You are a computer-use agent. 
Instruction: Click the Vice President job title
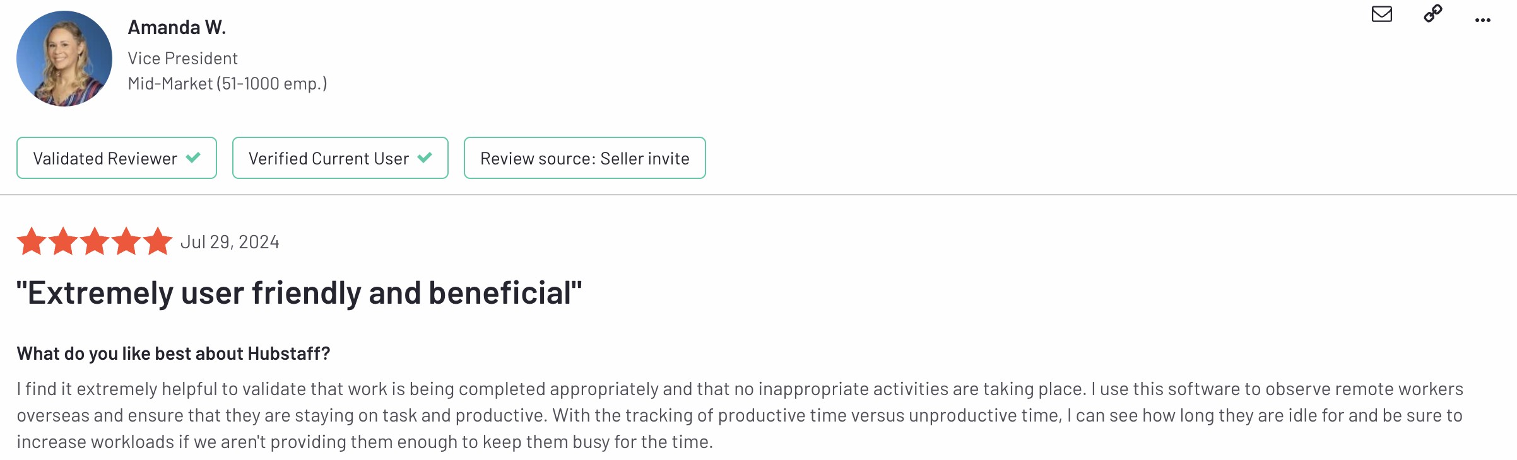182,59
